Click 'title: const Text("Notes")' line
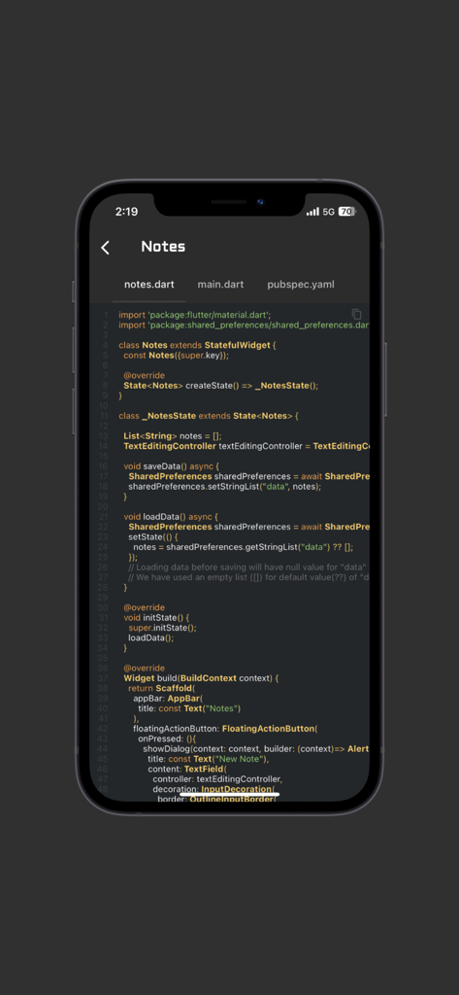The image size is (459, 995). pyautogui.click(x=189, y=708)
